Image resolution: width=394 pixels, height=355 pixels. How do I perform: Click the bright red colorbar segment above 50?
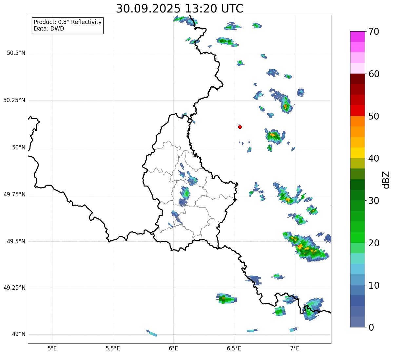click(358, 111)
